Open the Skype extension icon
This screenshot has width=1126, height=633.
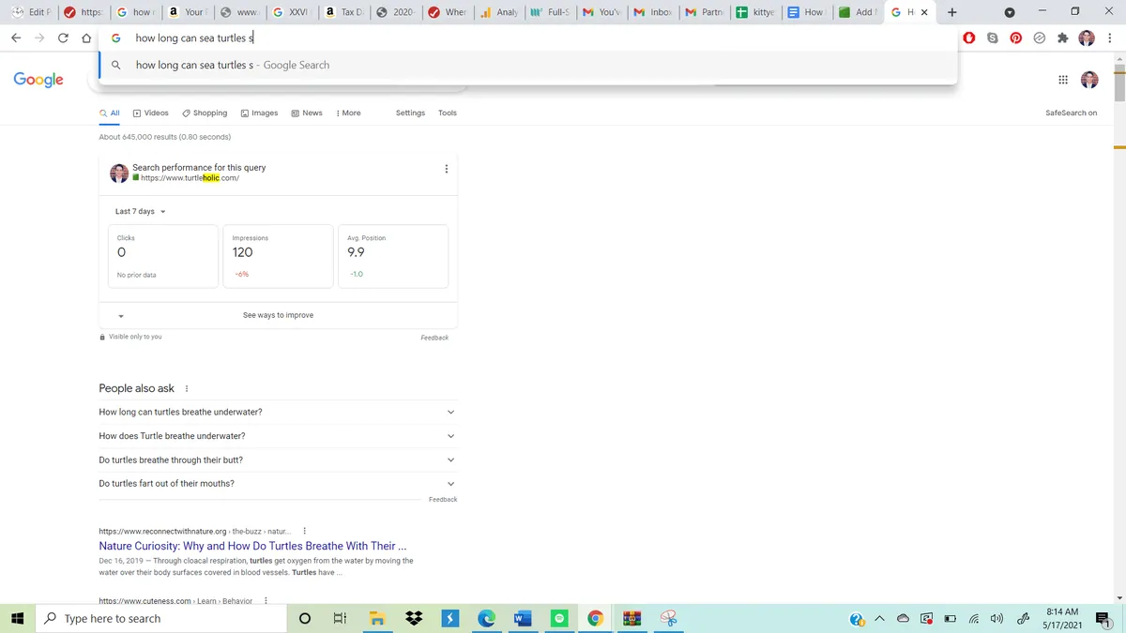point(993,38)
